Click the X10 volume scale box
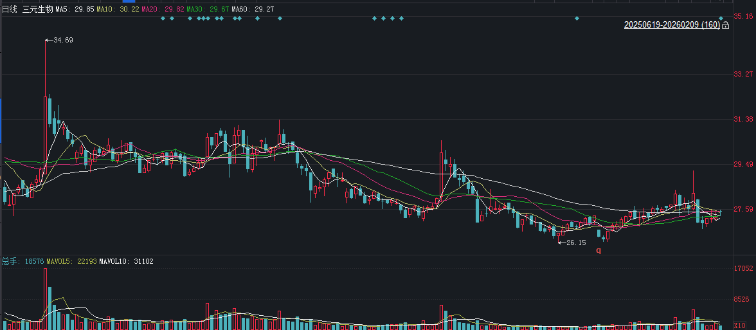Screen dimensions: 756x330 pyautogui.click(x=739, y=326)
